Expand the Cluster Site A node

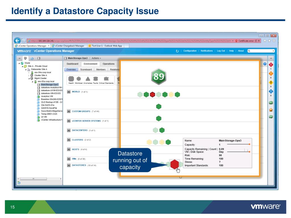29,76
